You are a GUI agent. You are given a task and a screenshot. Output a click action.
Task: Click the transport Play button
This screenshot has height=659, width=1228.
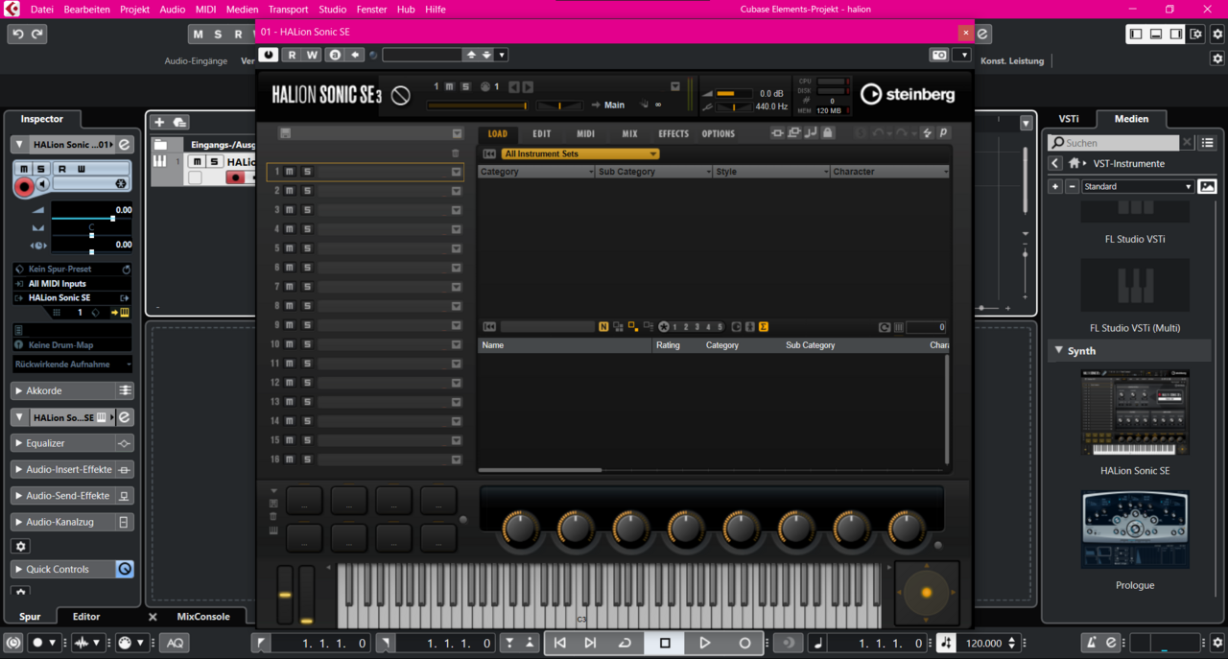(704, 643)
